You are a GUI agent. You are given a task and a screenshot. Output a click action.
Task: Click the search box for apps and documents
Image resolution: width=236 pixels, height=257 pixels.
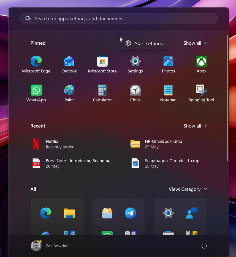119,18
